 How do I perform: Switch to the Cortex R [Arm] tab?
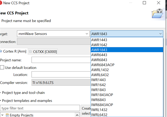coord(14,51)
